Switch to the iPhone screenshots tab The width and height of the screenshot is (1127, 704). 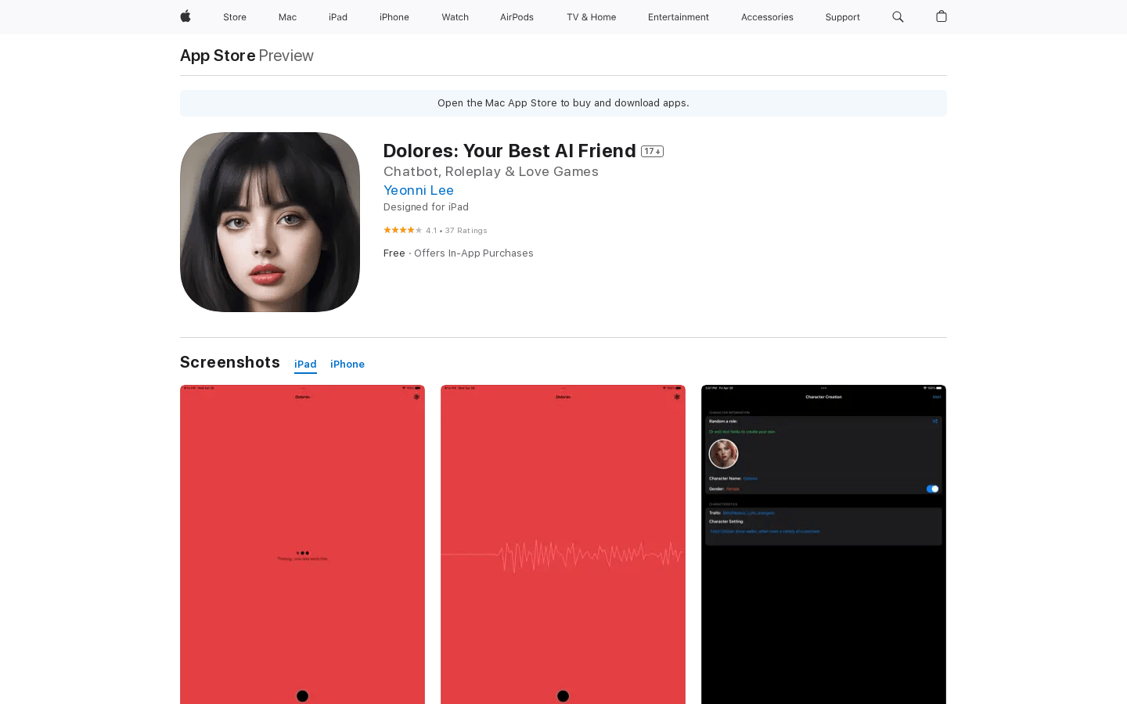point(347,365)
